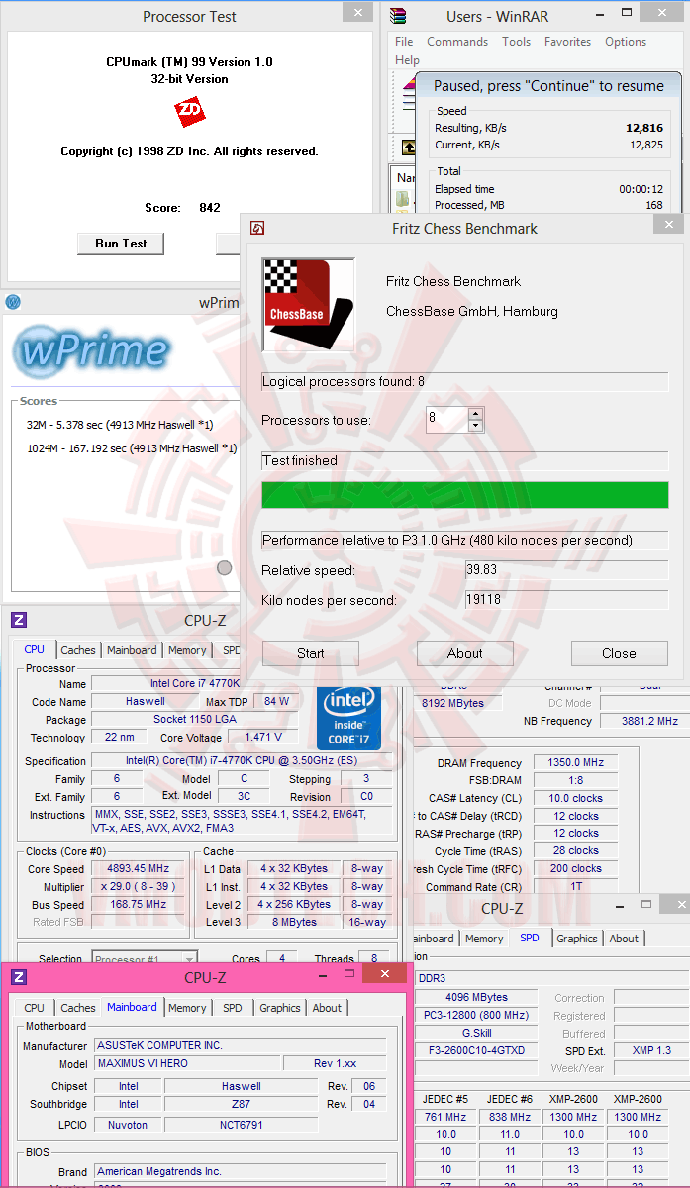
Task: Click Run Test in the Processor Test window
Action: point(121,244)
